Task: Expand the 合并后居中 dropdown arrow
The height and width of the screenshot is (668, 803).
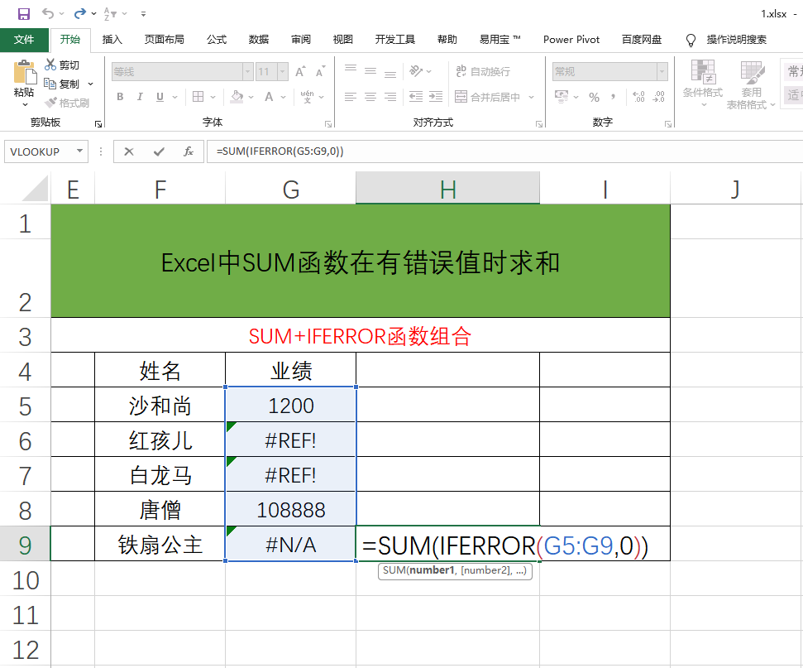Action: click(x=531, y=97)
